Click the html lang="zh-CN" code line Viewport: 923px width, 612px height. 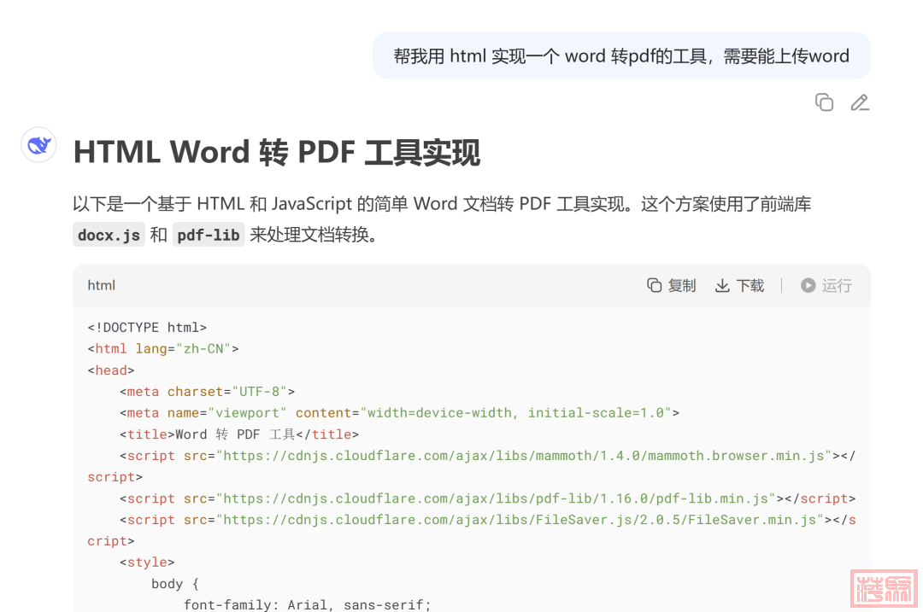(163, 348)
